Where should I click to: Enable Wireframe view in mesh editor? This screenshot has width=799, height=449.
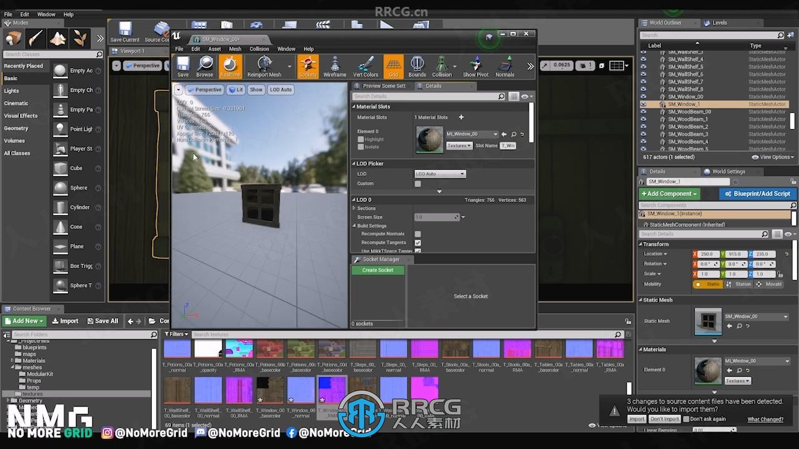(x=335, y=67)
